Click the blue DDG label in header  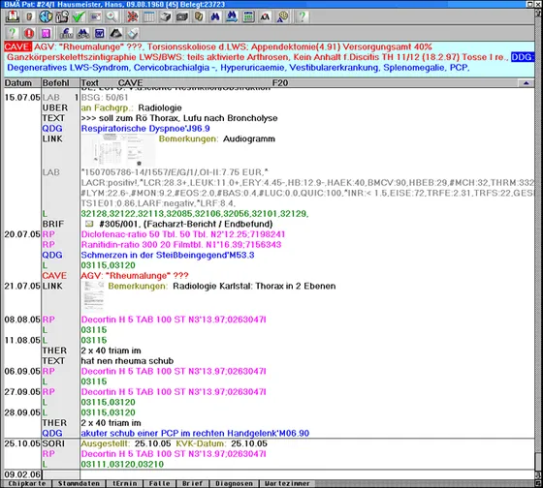coord(523,57)
